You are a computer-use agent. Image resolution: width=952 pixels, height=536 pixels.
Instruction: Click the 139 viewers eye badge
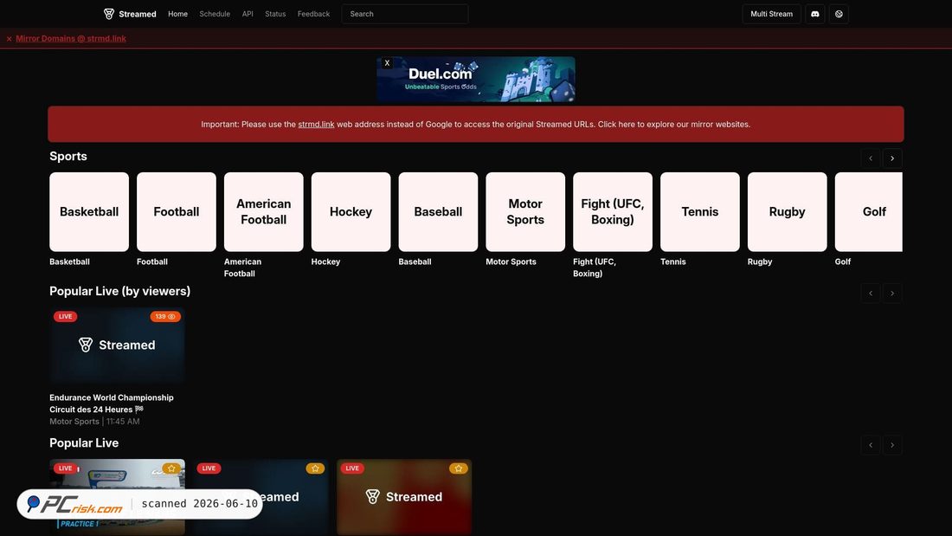[165, 317]
